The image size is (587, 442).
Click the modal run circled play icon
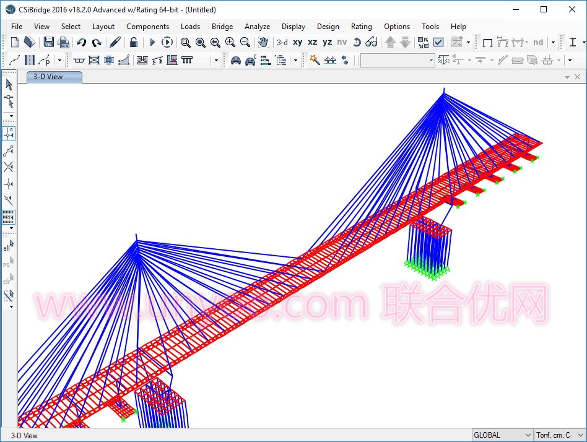[167, 42]
